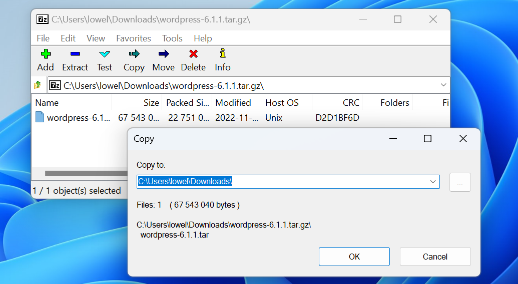Image resolution: width=518 pixels, height=284 pixels.
Task: Select the wordpress-6.1... file icon
Action: (40, 117)
